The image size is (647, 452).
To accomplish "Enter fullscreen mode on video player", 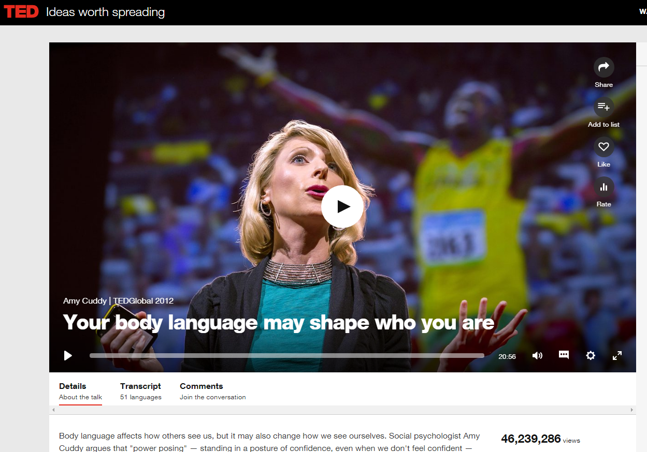I will (x=617, y=355).
